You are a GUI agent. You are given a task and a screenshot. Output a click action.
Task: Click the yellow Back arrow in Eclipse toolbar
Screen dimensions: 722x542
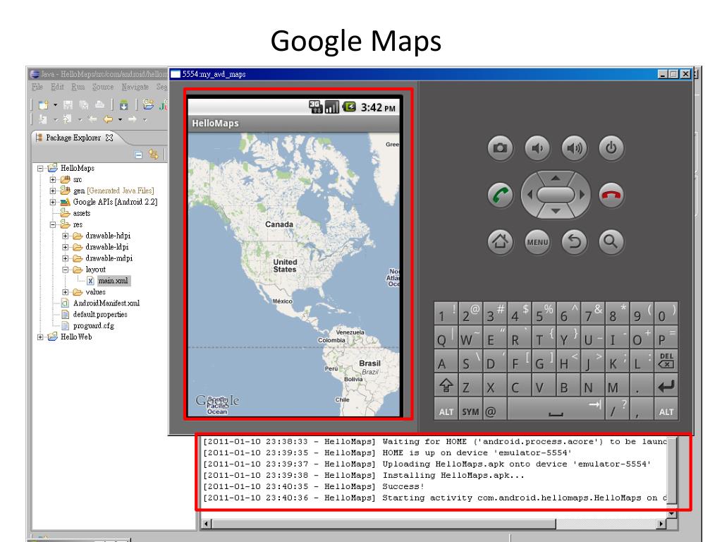pyautogui.click(x=108, y=119)
